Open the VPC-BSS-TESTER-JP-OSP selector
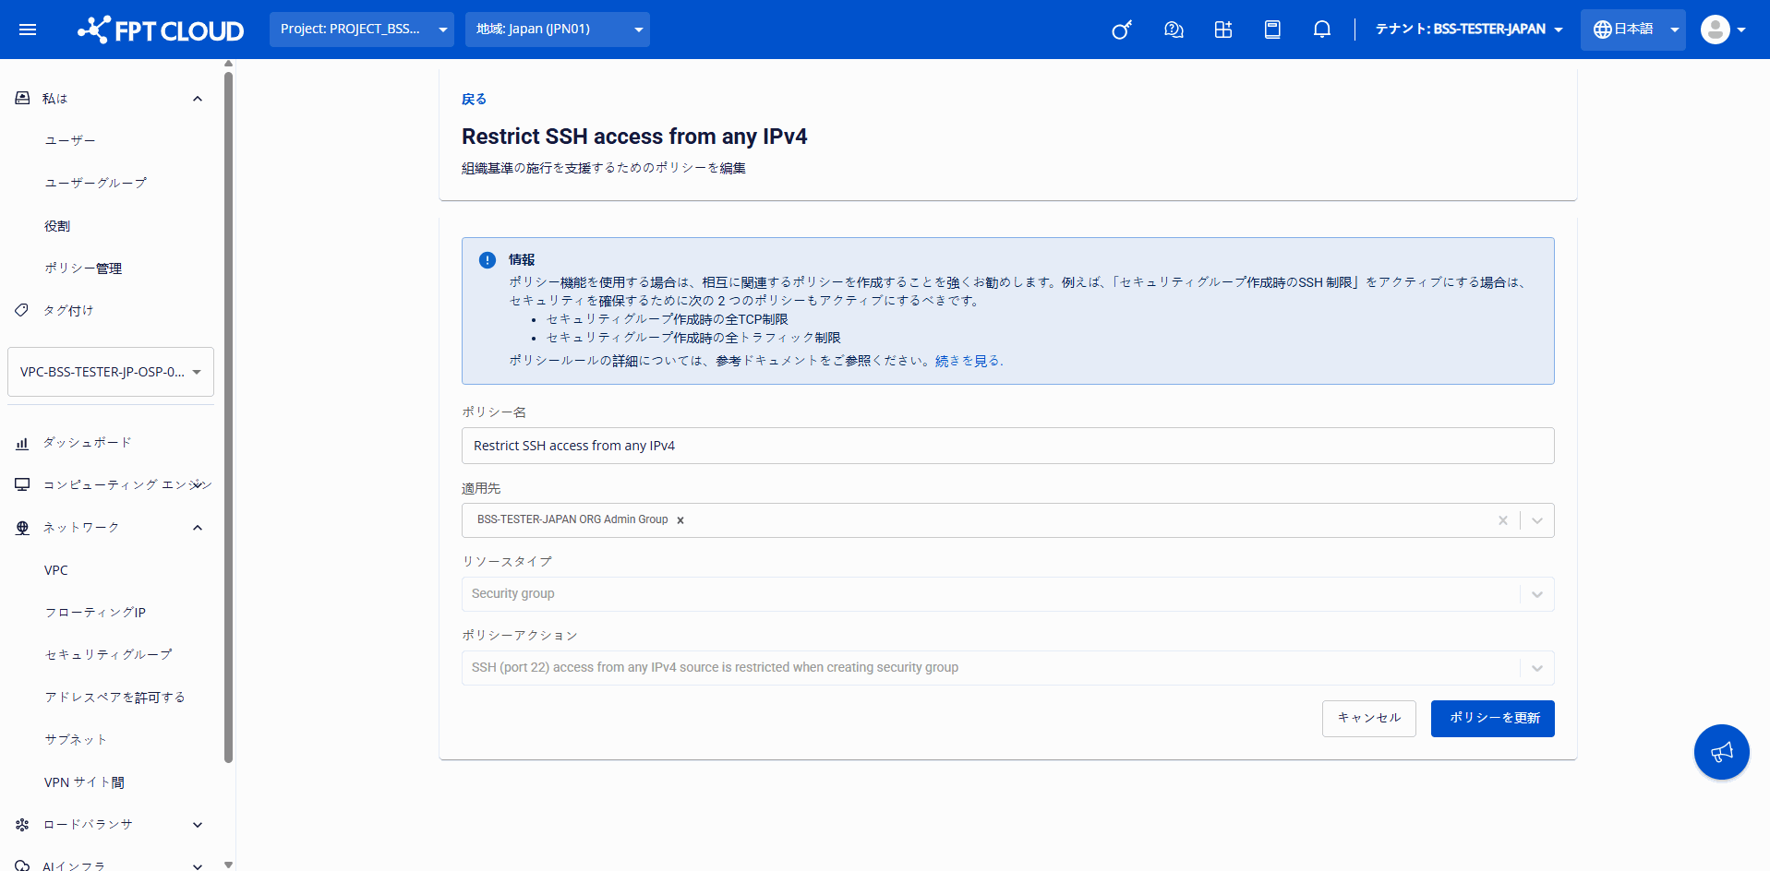The width and height of the screenshot is (1770, 871). pyautogui.click(x=111, y=372)
